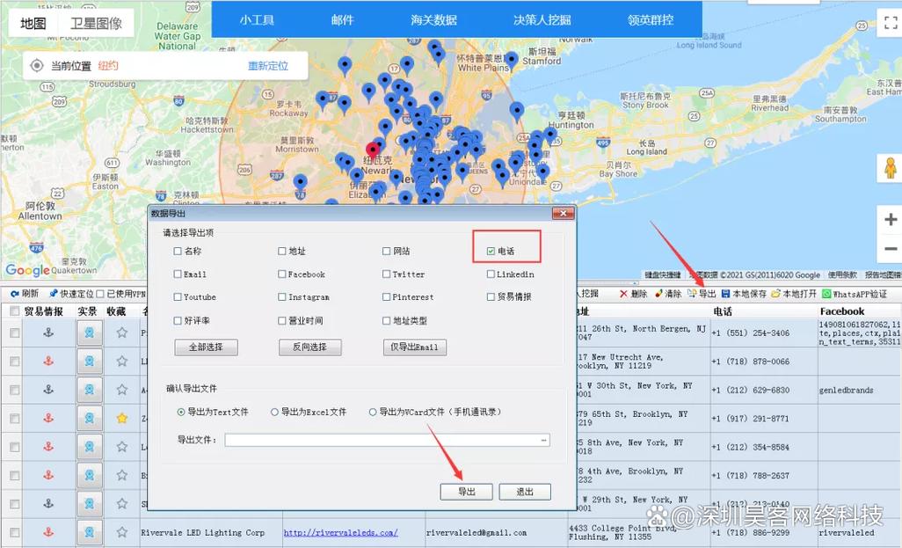Check the Email export checkbox

tap(178, 274)
